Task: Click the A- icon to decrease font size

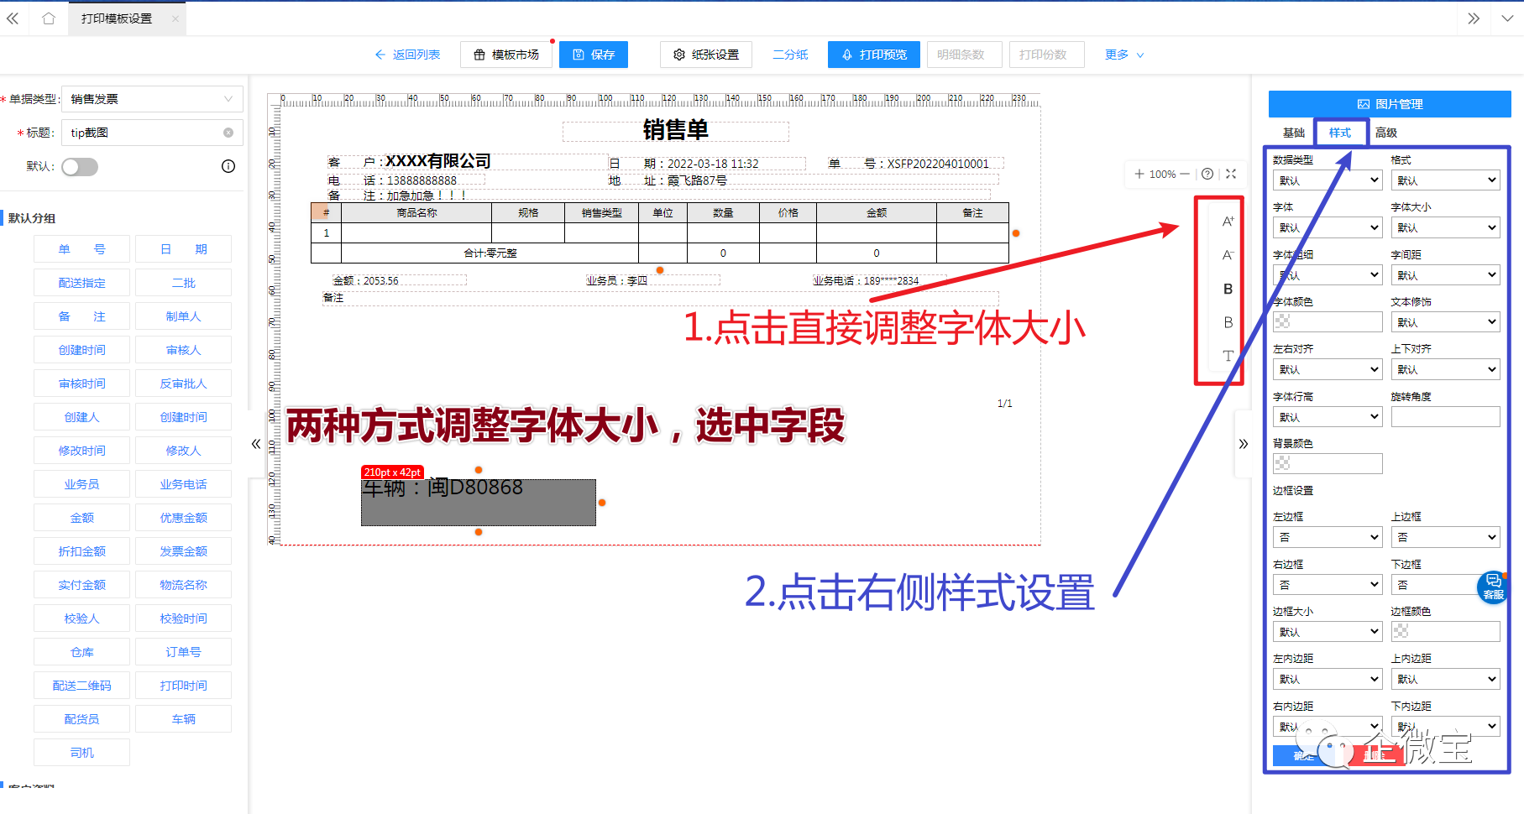Action: click(1228, 256)
